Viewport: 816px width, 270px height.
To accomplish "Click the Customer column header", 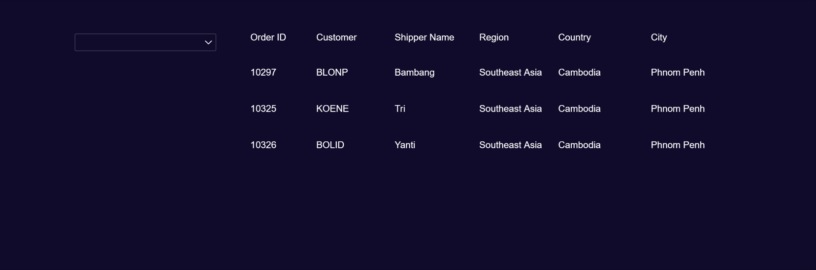I will click(x=336, y=37).
